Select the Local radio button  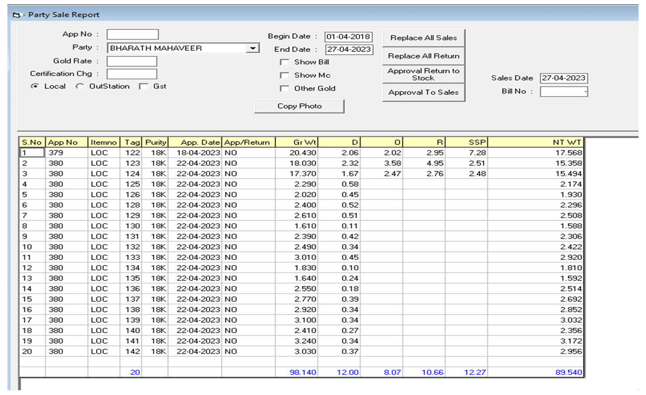tap(35, 86)
